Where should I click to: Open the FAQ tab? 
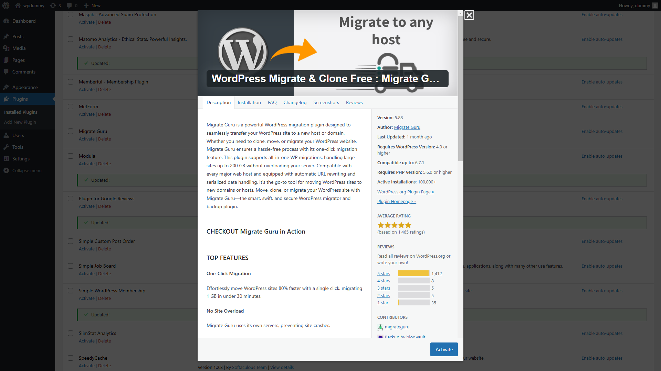click(x=272, y=102)
